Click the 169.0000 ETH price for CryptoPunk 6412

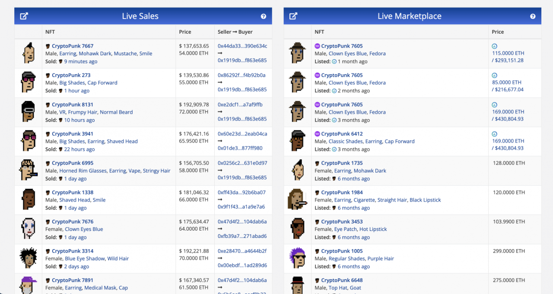point(508,141)
